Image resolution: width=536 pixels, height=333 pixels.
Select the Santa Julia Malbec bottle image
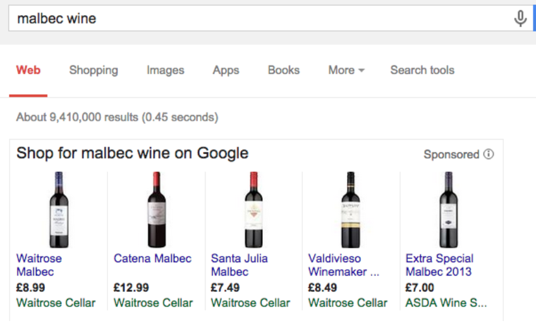click(x=253, y=209)
